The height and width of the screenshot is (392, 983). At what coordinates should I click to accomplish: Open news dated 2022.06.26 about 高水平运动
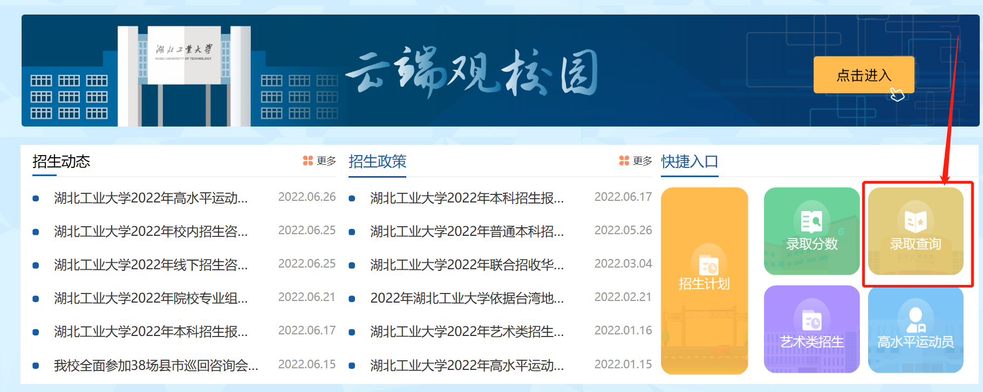point(151,198)
